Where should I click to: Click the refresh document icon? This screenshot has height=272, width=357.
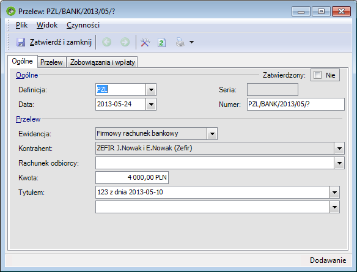tap(161, 42)
